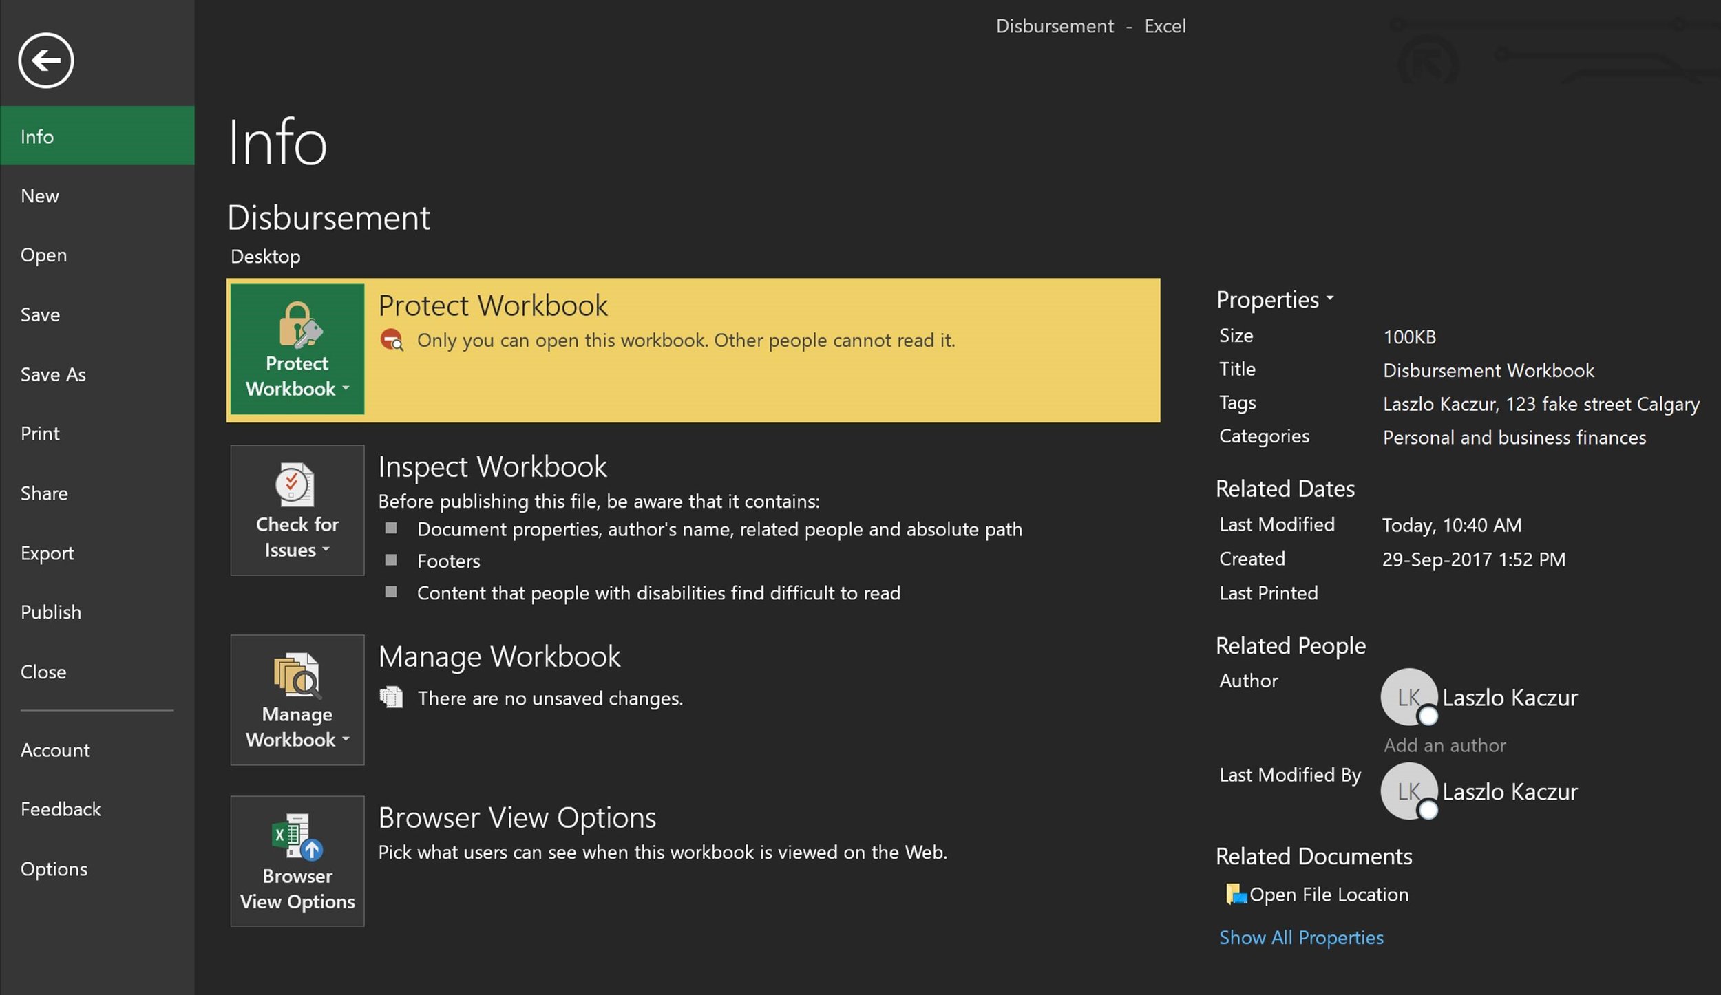Select Open in the sidebar

[97, 255]
